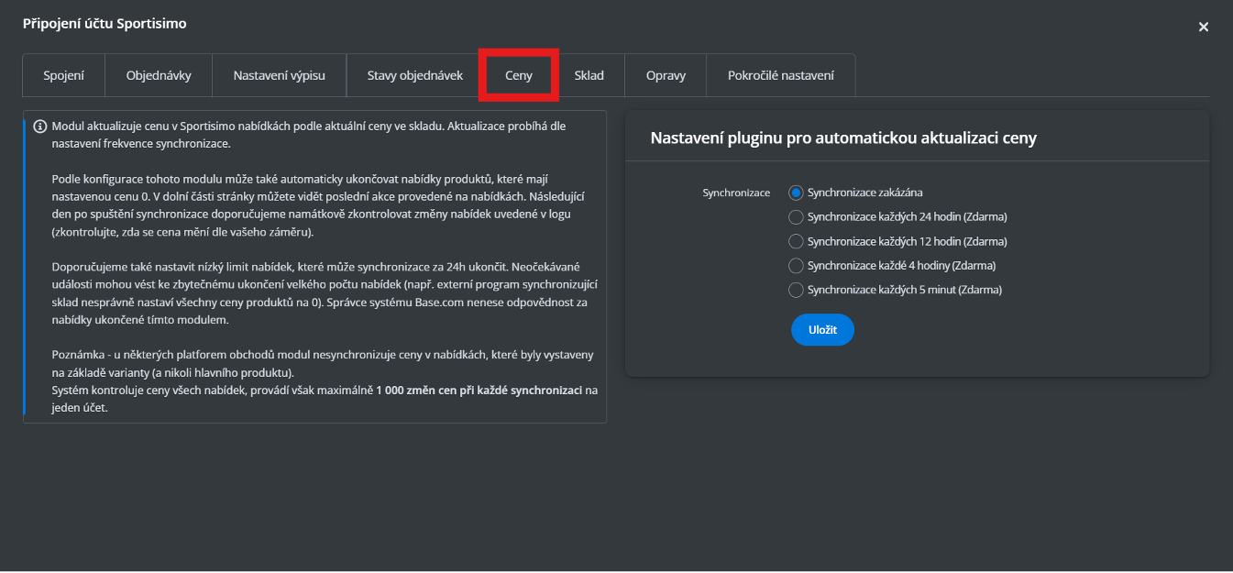
Task: Enable synchronization every 5 minut
Action: (796, 290)
